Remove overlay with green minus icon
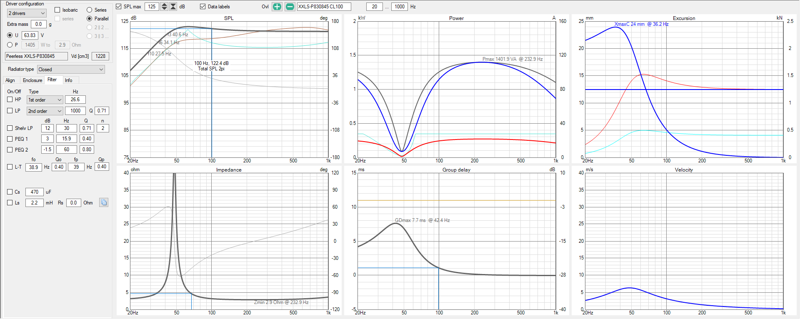This screenshot has width=800, height=319. click(x=290, y=7)
